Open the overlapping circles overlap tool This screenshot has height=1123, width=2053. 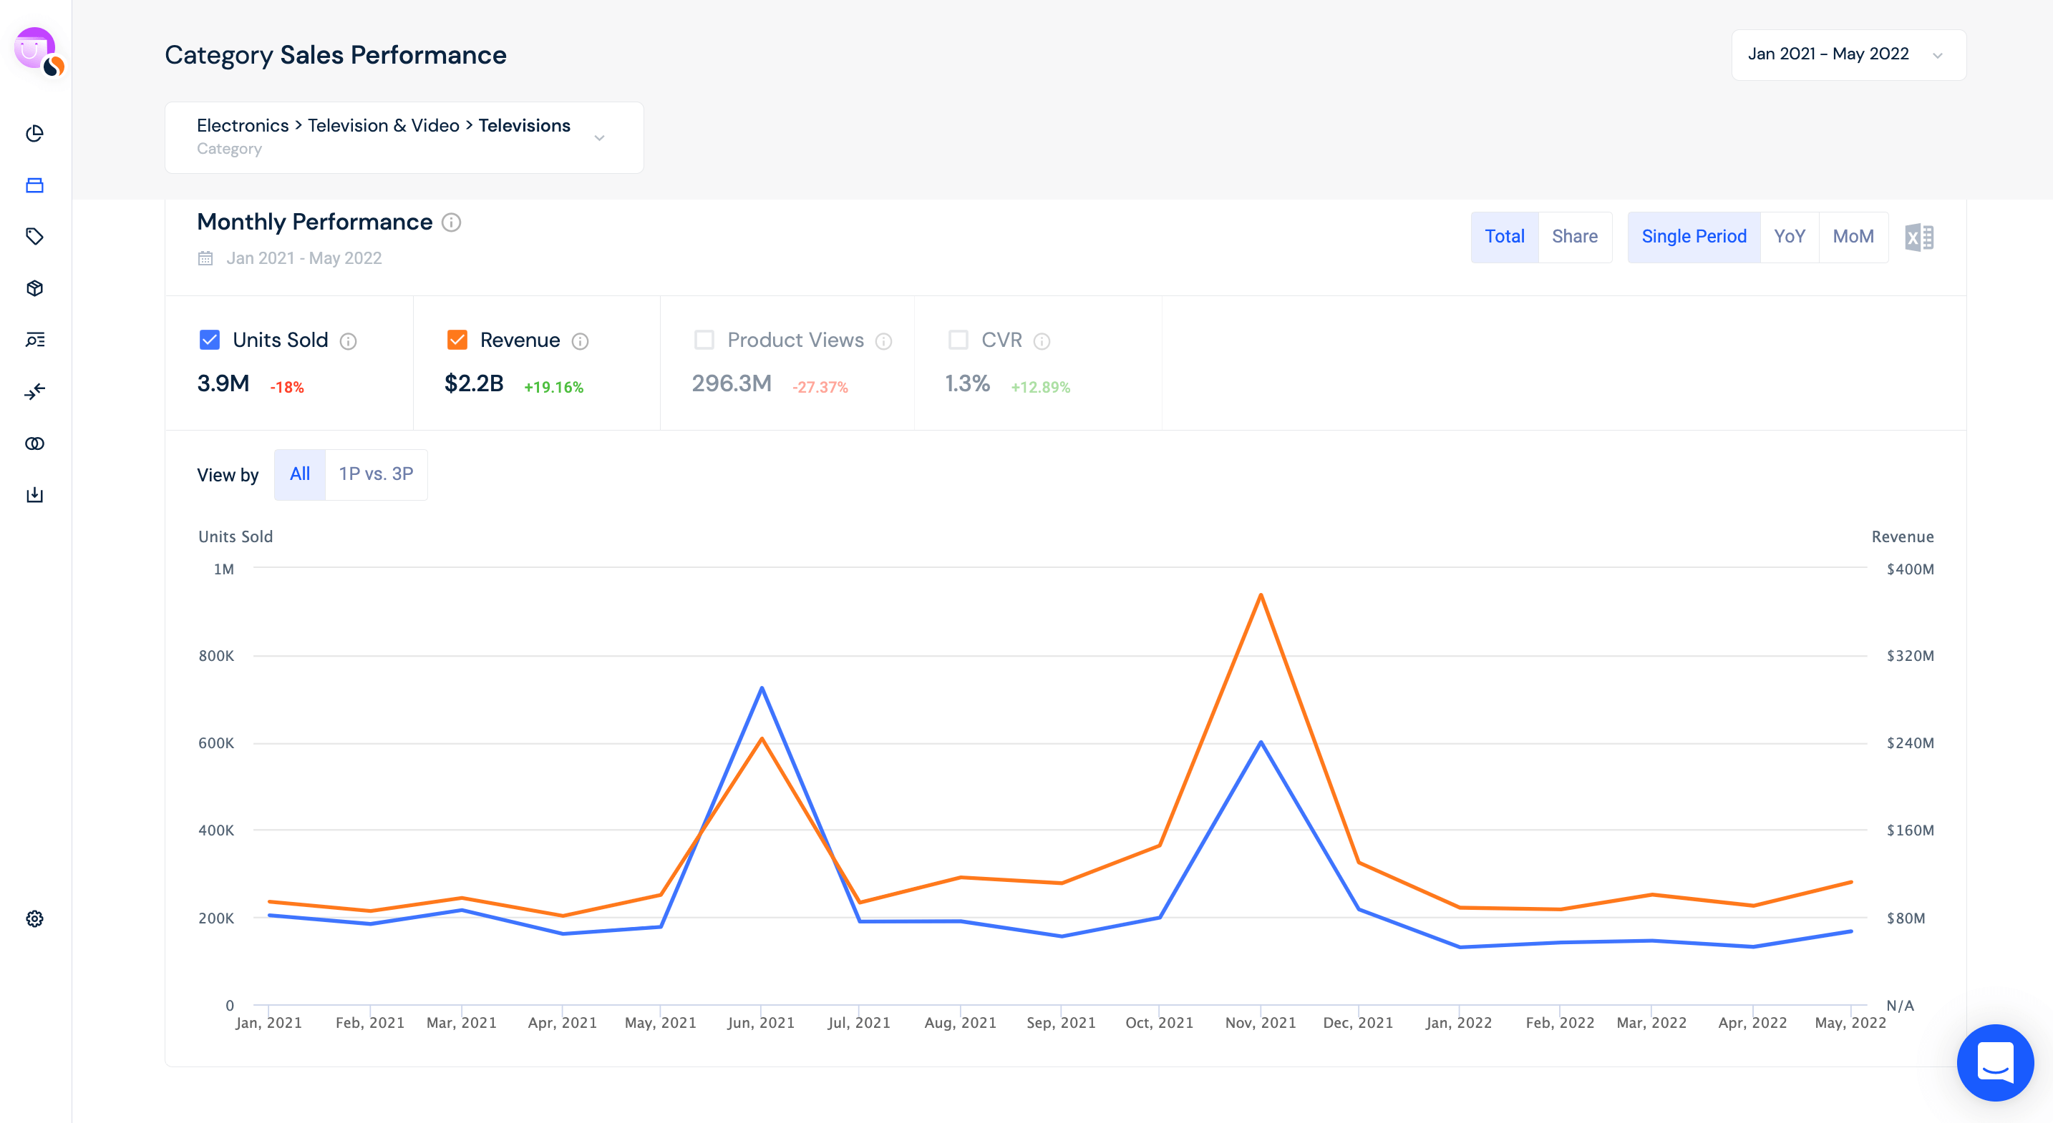click(34, 443)
